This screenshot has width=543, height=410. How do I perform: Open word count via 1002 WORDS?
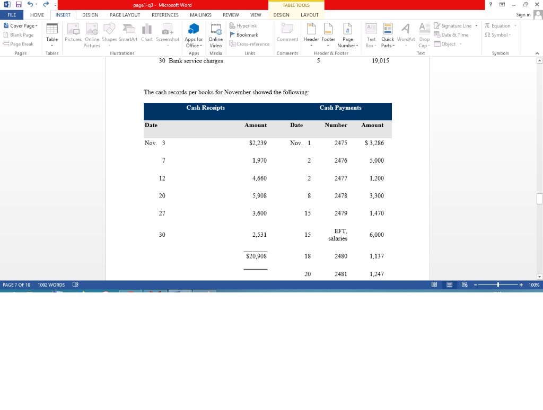tap(51, 285)
